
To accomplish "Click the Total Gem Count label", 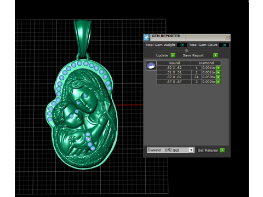I will (x=203, y=45).
